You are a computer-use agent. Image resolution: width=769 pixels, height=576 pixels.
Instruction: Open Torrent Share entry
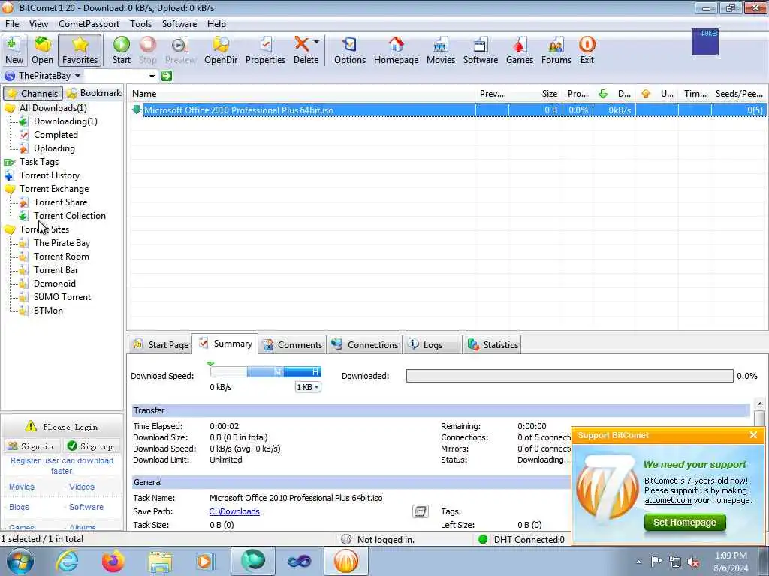[x=60, y=202]
